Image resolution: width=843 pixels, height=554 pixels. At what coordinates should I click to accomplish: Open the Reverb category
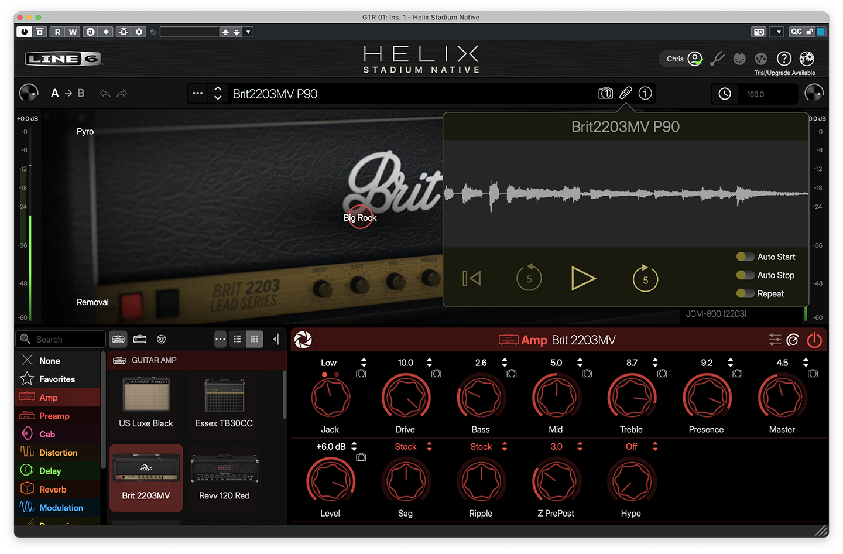point(58,490)
